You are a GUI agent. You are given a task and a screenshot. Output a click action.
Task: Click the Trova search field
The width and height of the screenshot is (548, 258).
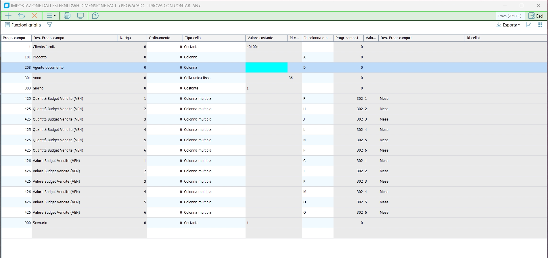tap(509, 16)
